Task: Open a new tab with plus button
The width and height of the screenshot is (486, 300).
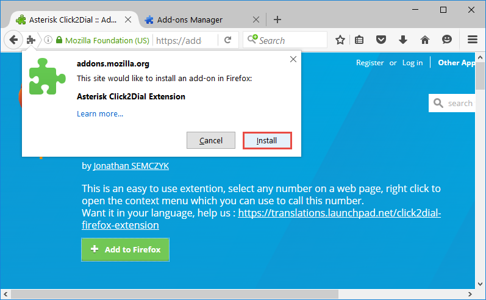Action: (x=277, y=20)
